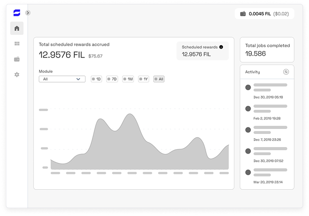The image size is (309, 216).
Task: Click the 0.0045 FIL wallet balance button
Action: [265, 14]
